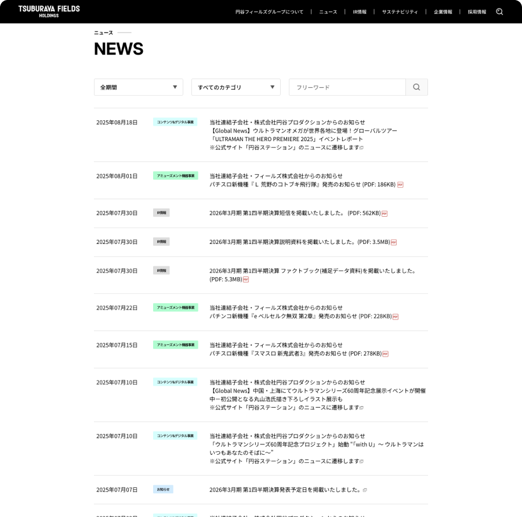Click the magnifier button beside the free-word field
The height and width of the screenshot is (517, 522).
(416, 87)
